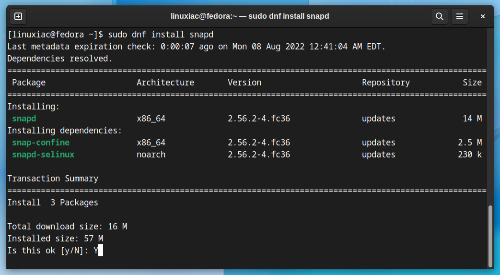Click the 'Installing dependencies:' line
This screenshot has width=500, height=275.
65,131
